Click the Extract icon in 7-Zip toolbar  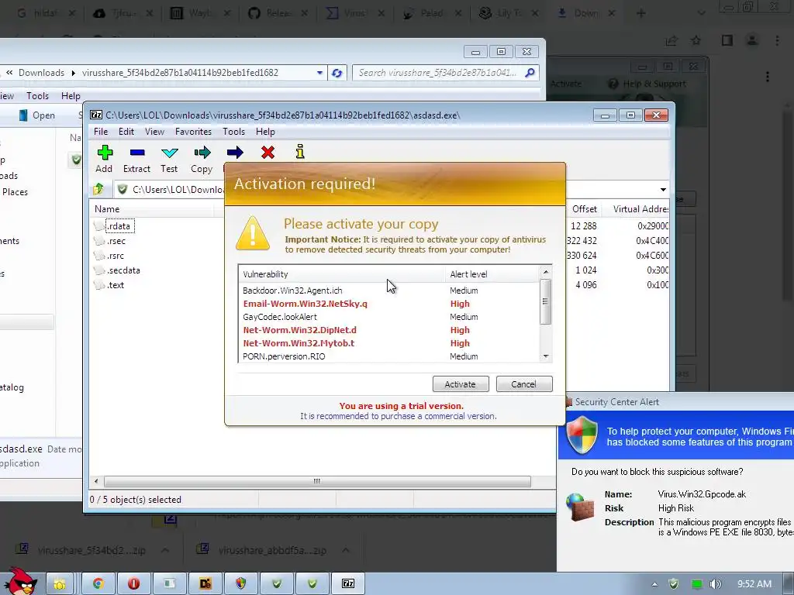point(137,153)
